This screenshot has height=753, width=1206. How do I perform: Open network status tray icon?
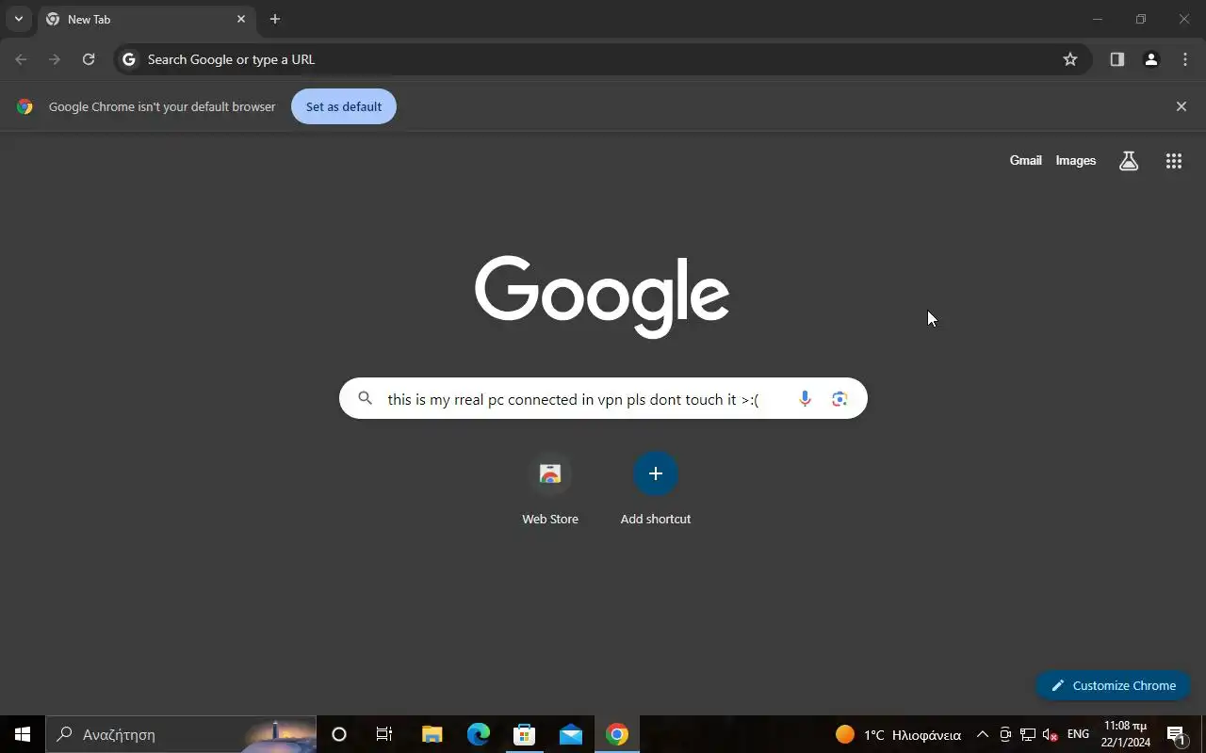click(1028, 734)
